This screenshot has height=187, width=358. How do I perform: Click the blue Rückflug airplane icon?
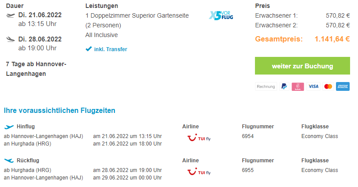pyautogui.click(x=9, y=161)
